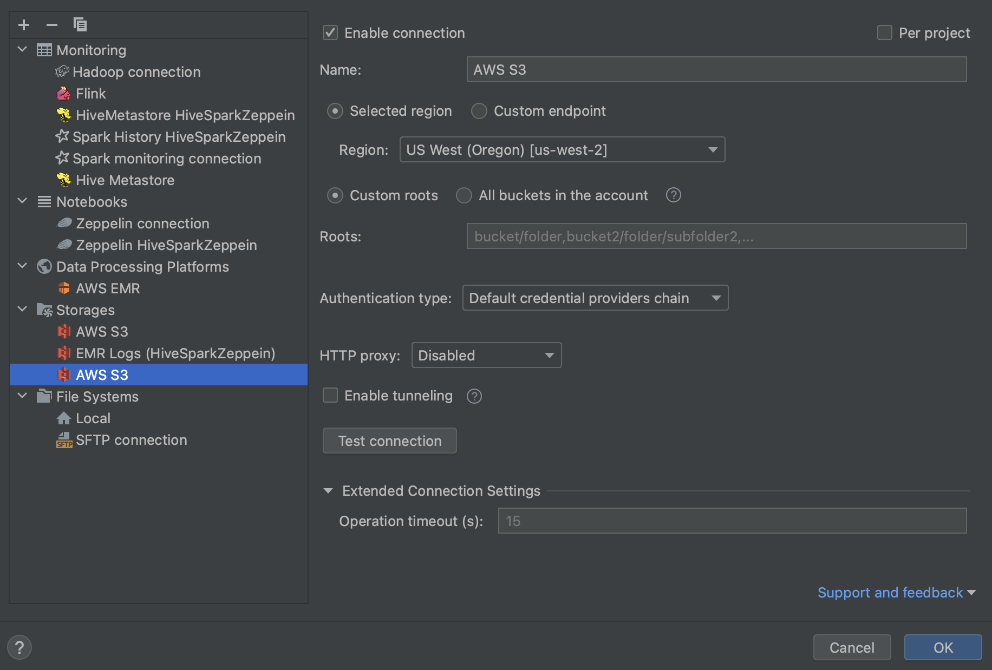Select the Flink monitoring item

tap(91, 93)
